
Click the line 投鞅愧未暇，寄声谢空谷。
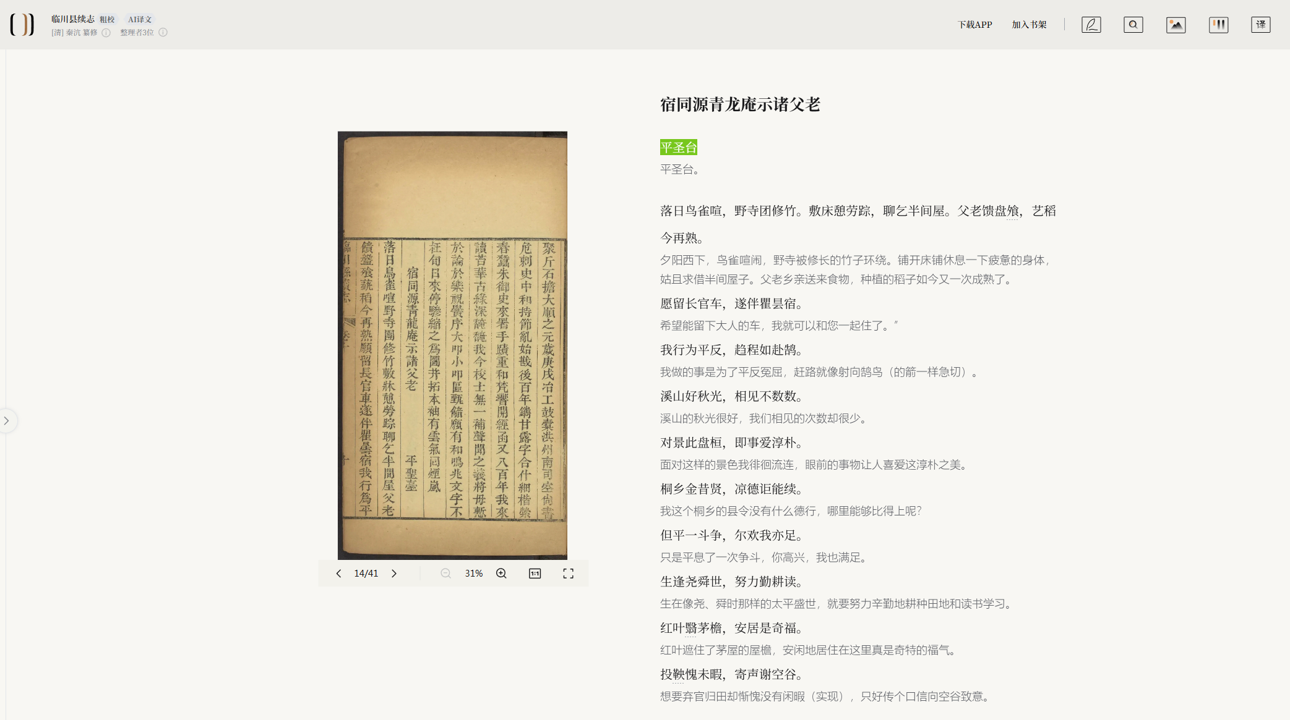pyautogui.click(x=734, y=674)
